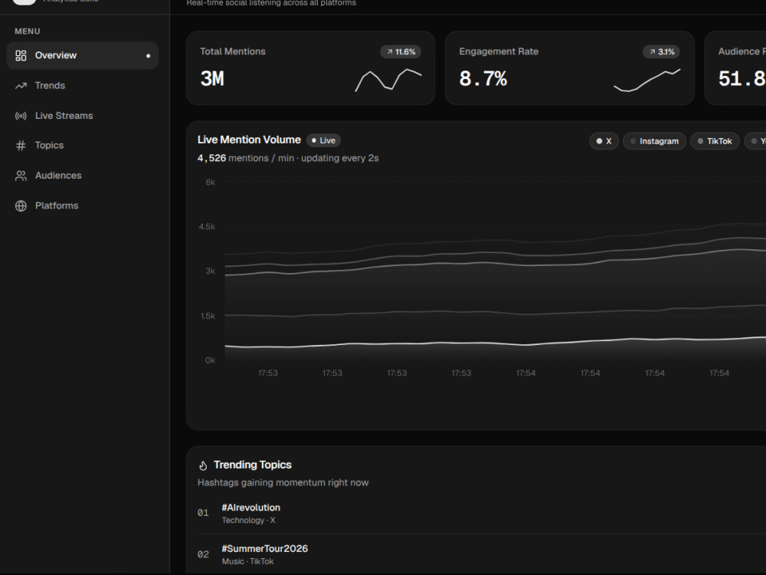Open the Engagement Rate card

(x=570, y=68)
